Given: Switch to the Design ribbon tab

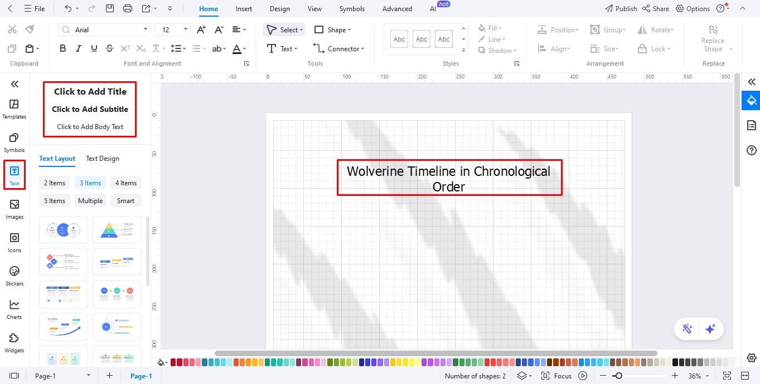Looking at the screenshot, I should (279, 9).
